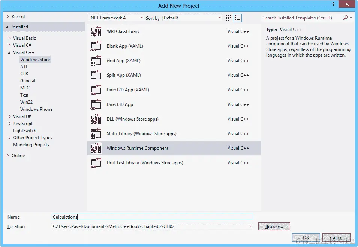The height and width of the screenshot is (247, 358).
Task: Select the Grid App (XAML) template name
Action: tap(123, 61)
